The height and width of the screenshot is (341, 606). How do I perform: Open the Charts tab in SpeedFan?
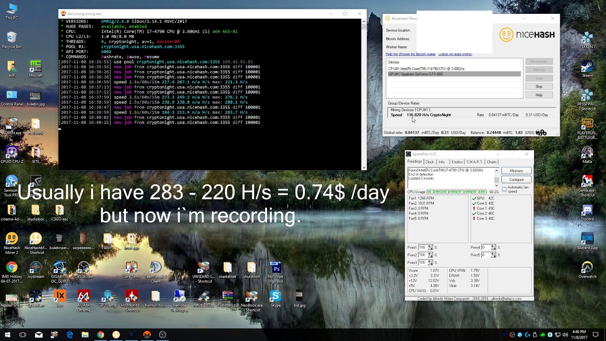pyautogui.click(x=492, y=162)
